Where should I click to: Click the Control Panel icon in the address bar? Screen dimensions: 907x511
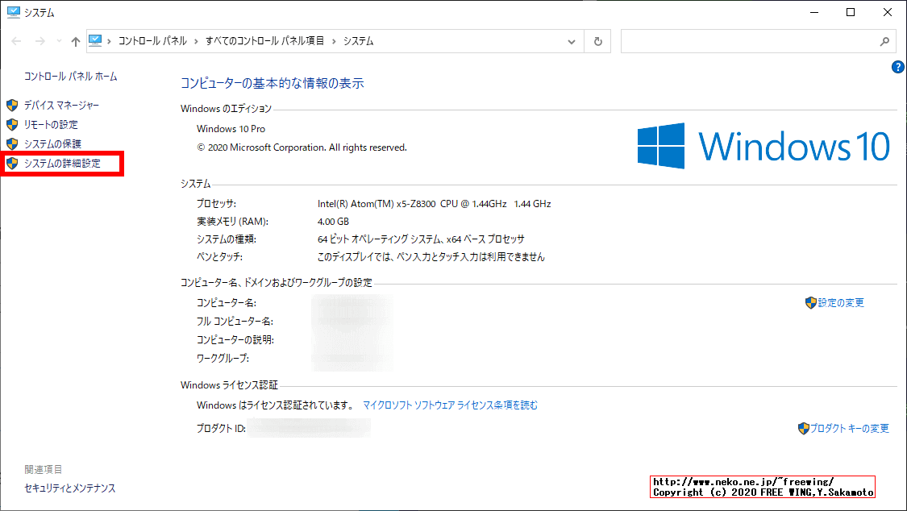point(97,40)
